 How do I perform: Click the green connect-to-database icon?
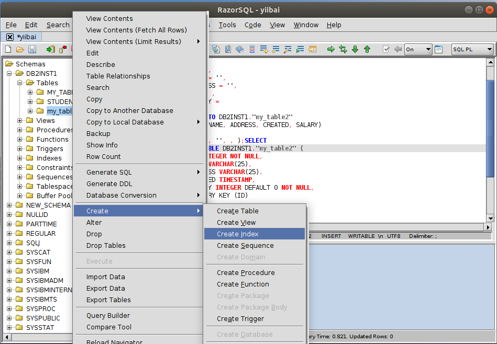click(50, 49)
